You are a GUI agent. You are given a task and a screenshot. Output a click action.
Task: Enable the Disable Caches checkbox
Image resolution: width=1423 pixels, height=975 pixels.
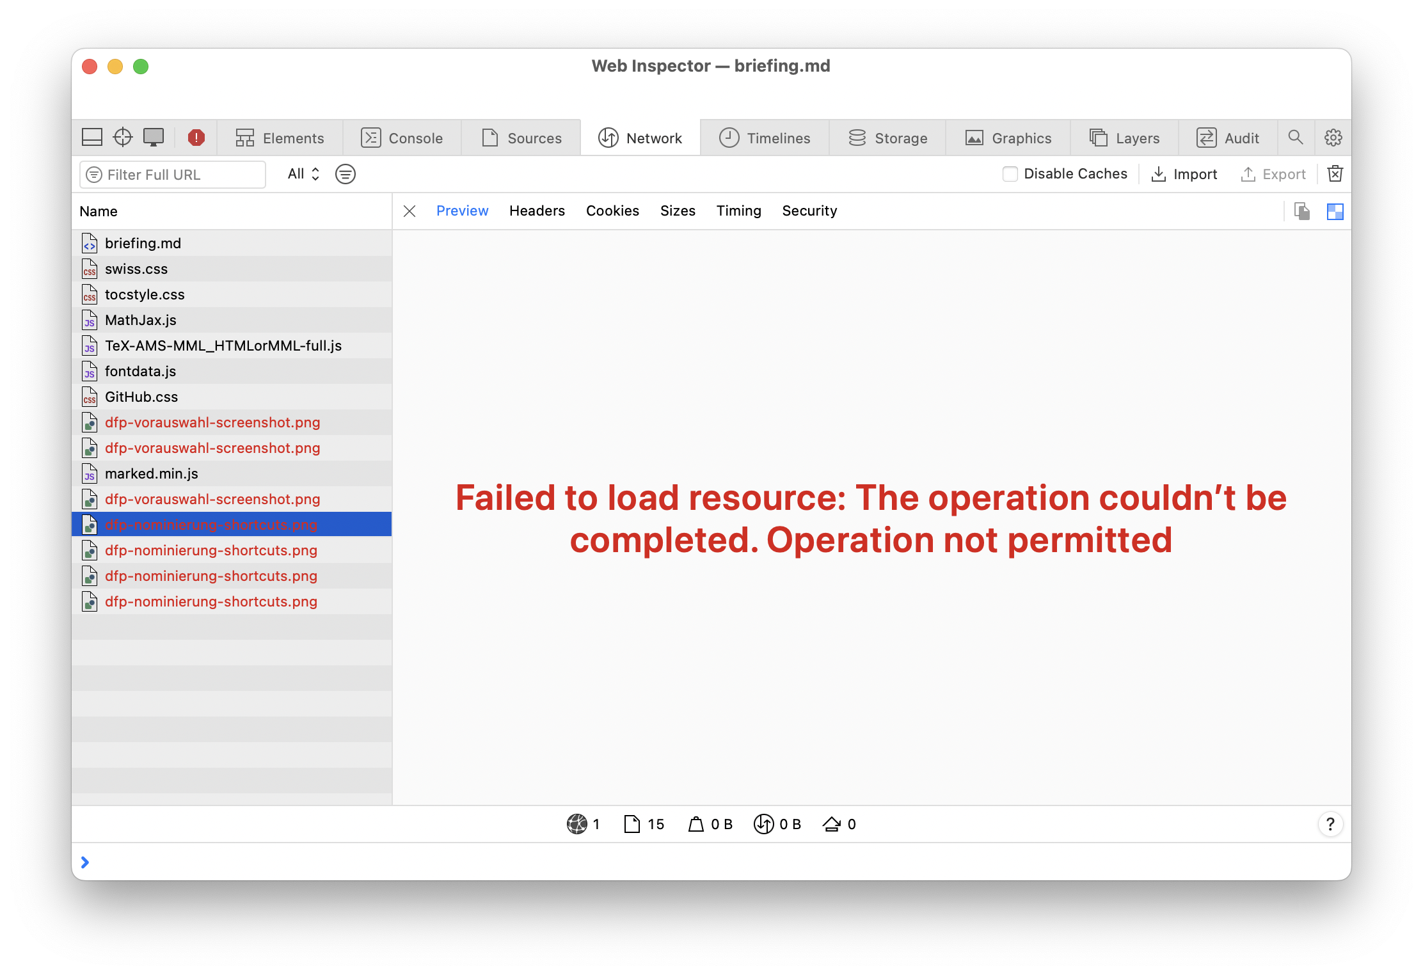1010,174
